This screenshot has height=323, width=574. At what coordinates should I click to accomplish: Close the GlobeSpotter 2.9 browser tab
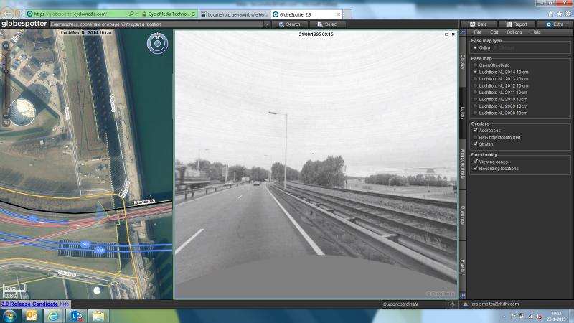pos(339,14)
